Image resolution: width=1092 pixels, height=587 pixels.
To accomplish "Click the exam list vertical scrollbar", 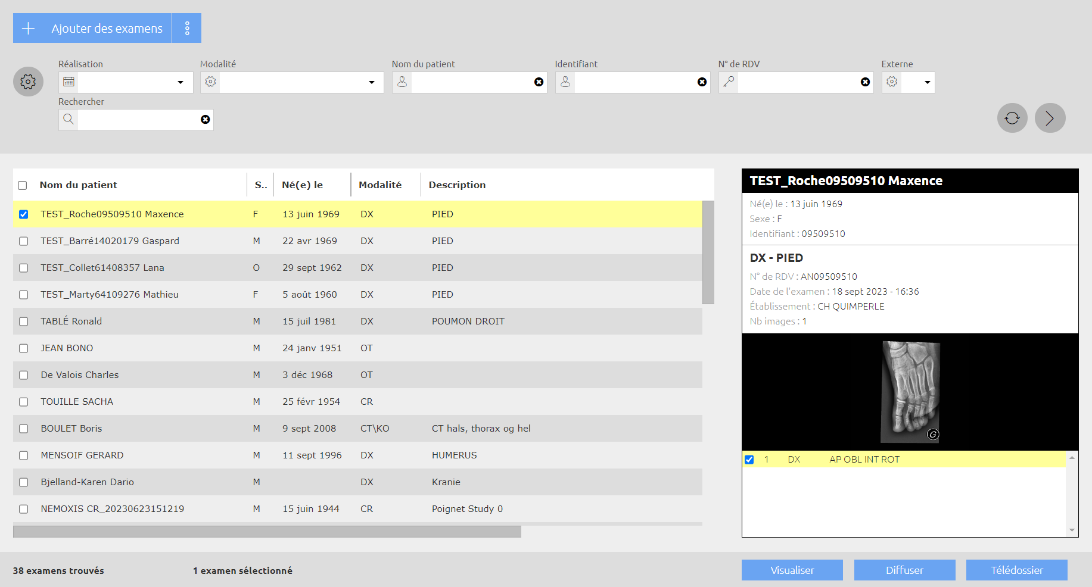I will click(x=708, y=252).
